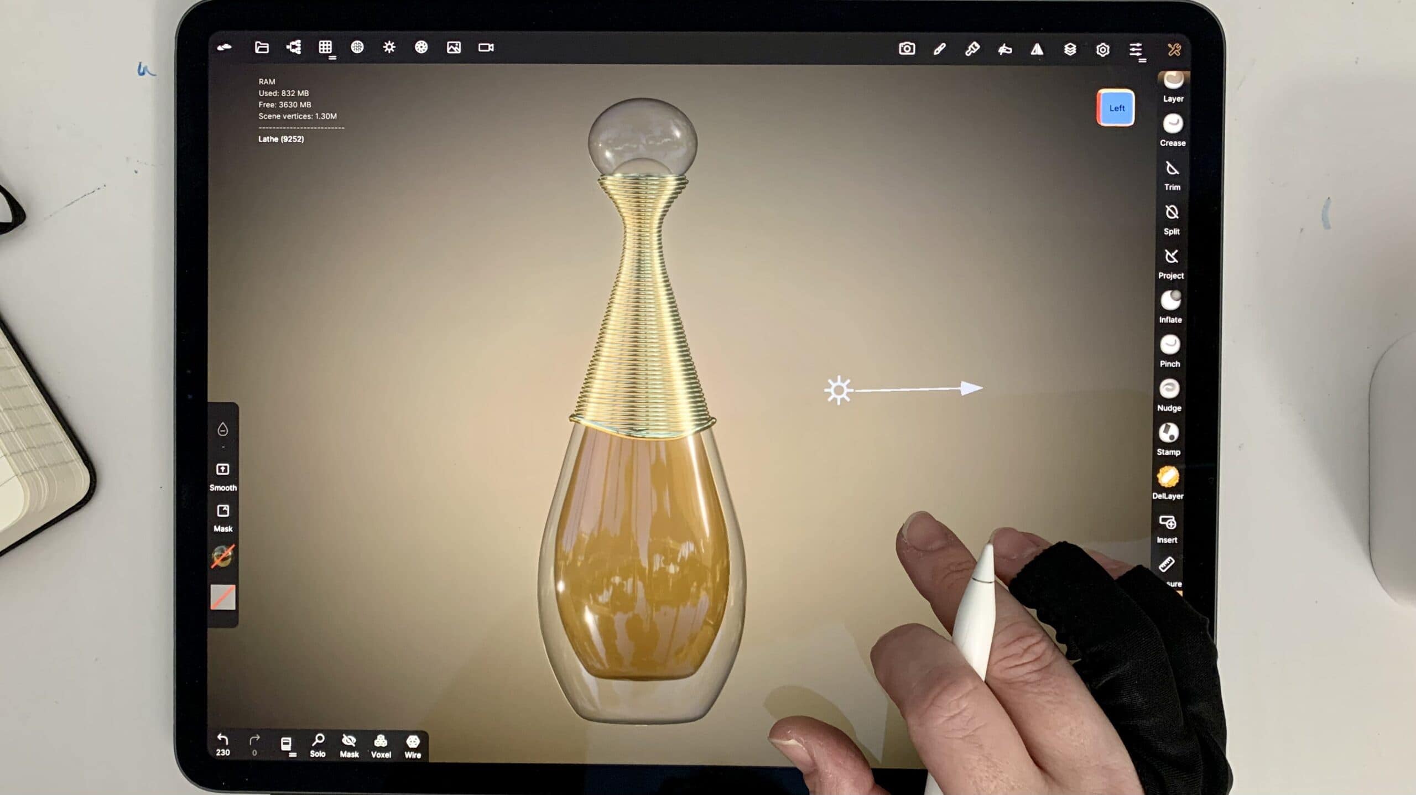Screen dimensions: 1416x795
Task: Toggle Solo mode for object
Action: 318,742
